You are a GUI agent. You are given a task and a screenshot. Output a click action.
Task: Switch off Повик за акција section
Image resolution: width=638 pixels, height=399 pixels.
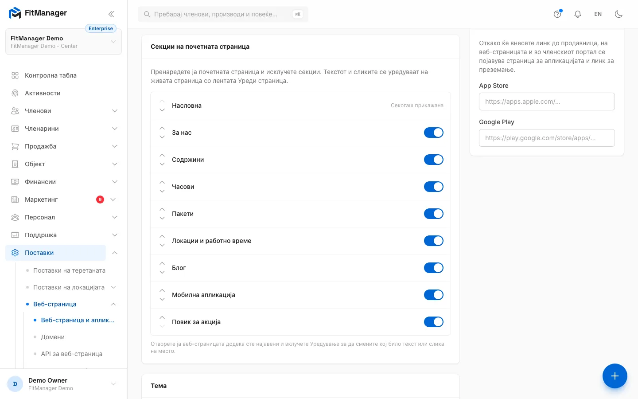click(x=434, y=322)
